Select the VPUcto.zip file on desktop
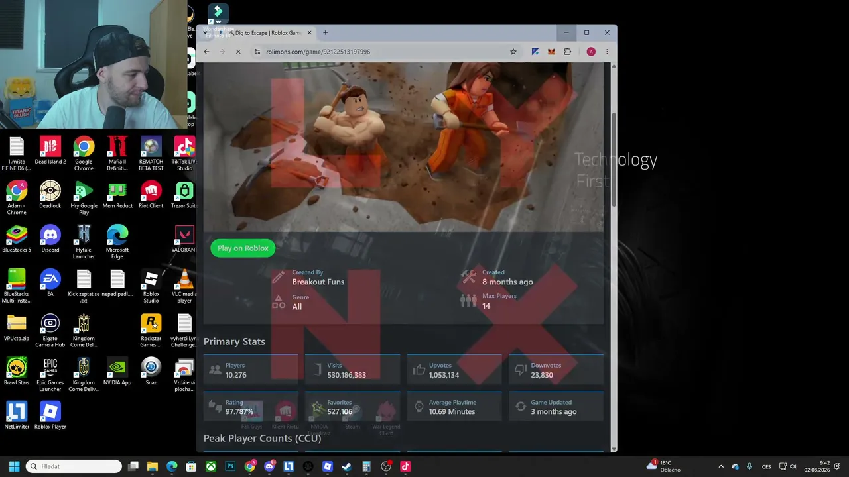This screenshot has width=849, height=477. point(17,328)
